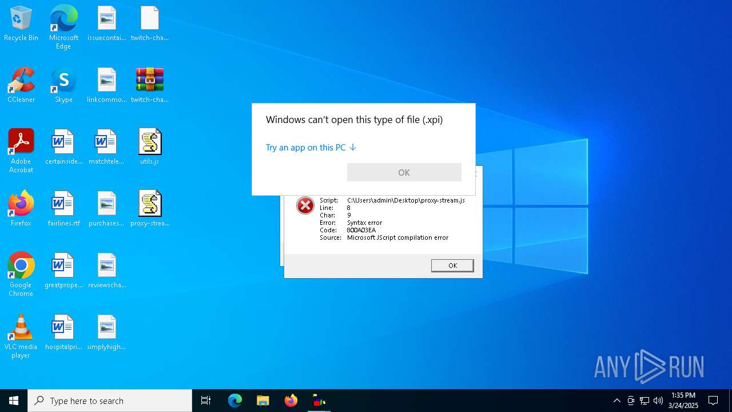The image size is (732, 412).
Task: Select the matchtele... Word document icon
Action: tap(107, 148)
